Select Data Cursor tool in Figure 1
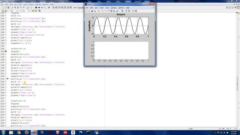Viewport: 240px width, 135px height. (x=114, y=11)
